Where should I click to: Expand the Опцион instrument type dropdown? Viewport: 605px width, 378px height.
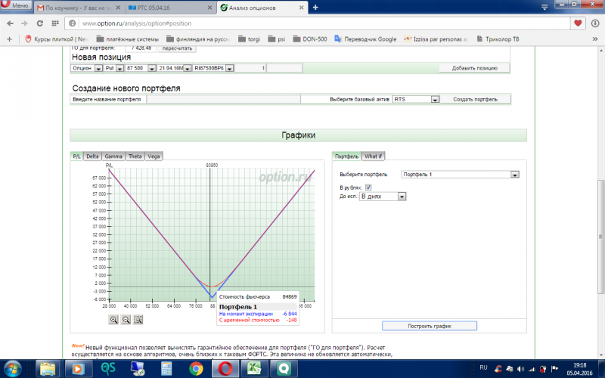98,68
